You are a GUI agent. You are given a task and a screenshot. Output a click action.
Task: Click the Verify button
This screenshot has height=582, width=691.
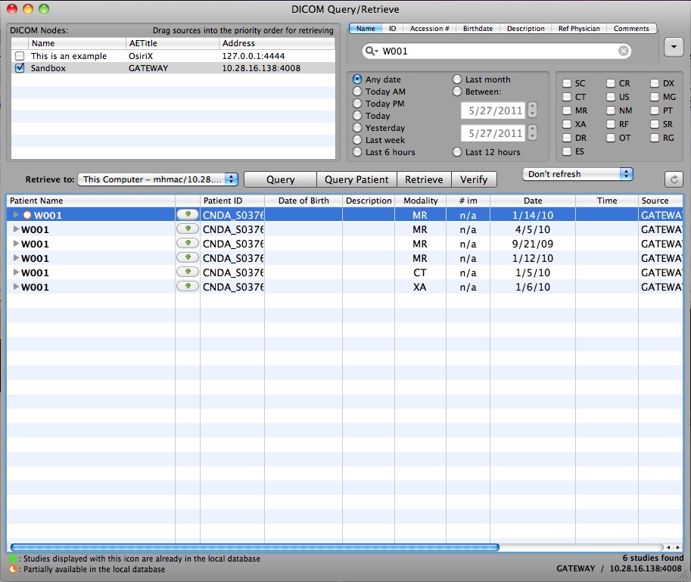tap(474, 179)
